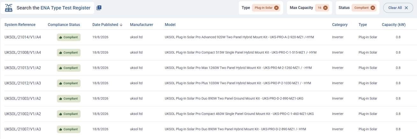Sort by Model column header

(x=170, y=25)
